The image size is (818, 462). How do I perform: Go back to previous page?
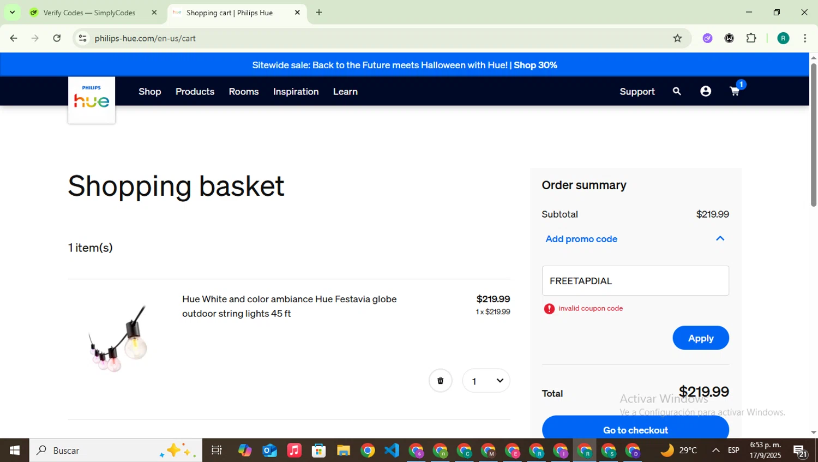pyautogui.click(x=14, y=38)
